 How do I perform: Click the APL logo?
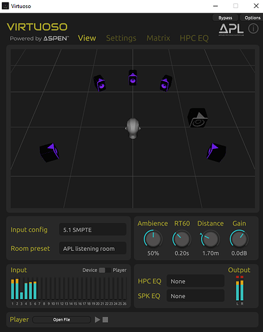pyautogui.click(x=231, y=30)
